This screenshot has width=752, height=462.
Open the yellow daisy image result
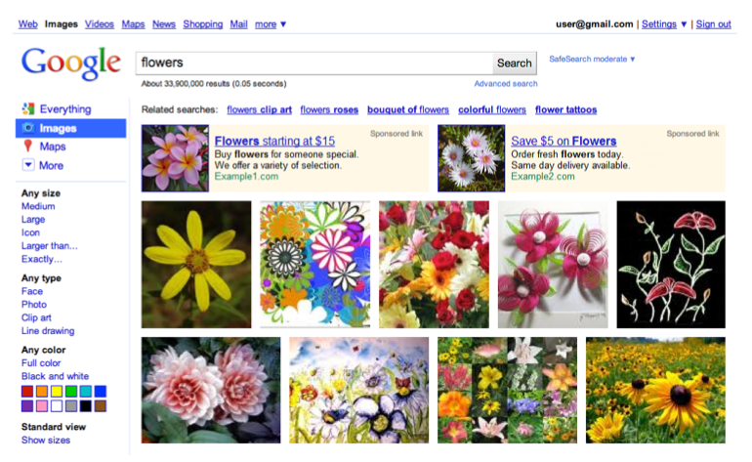pyautogui.click(x=196, y=265)
